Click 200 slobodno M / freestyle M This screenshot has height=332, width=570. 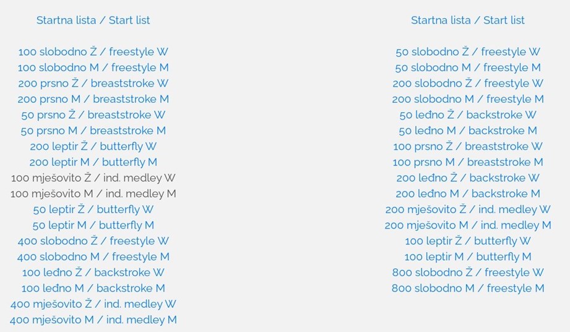[468, 99]
